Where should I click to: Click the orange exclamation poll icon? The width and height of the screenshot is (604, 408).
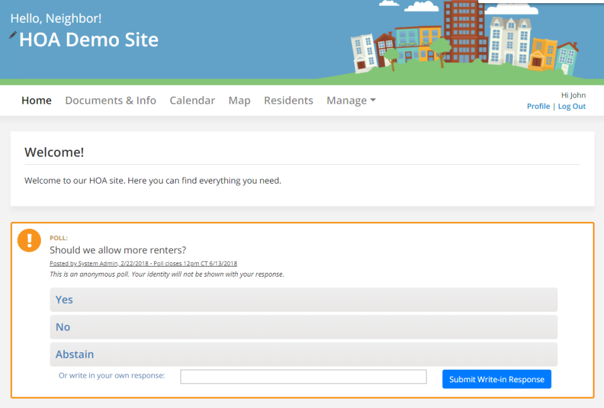tap(28, 240)
